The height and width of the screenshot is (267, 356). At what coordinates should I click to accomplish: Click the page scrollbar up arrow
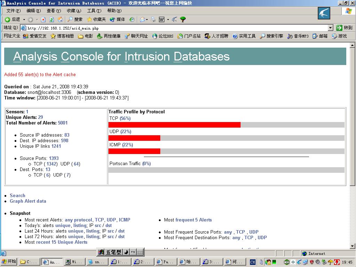point(352,45)
